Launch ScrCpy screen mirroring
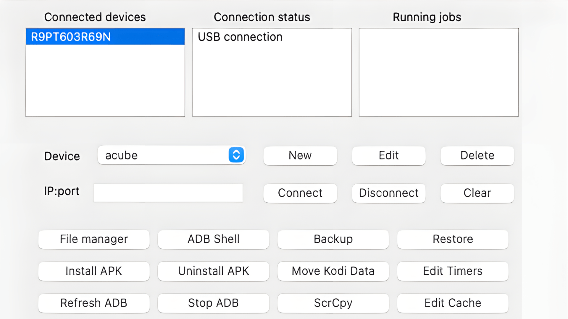This screenshot has height=319, width=568. (333, 303)
